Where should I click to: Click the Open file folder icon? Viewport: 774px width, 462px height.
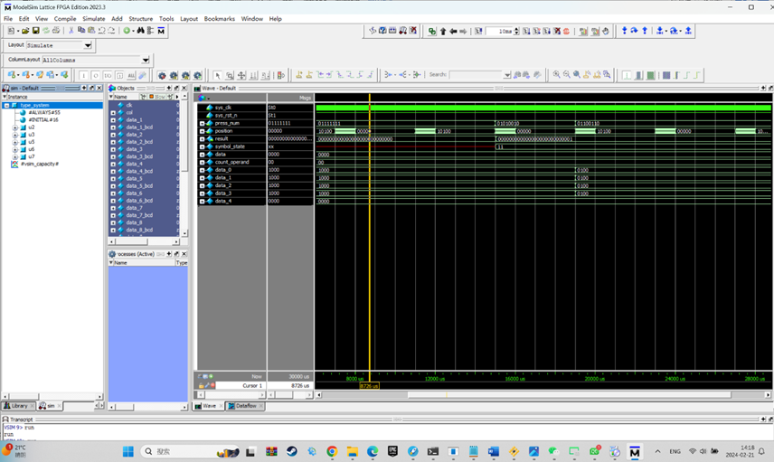[25, 31]
